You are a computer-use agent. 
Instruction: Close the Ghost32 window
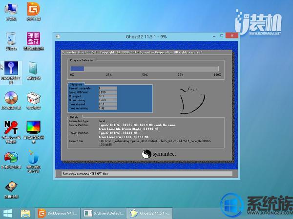pyautogui.click(x=232, y=36)
